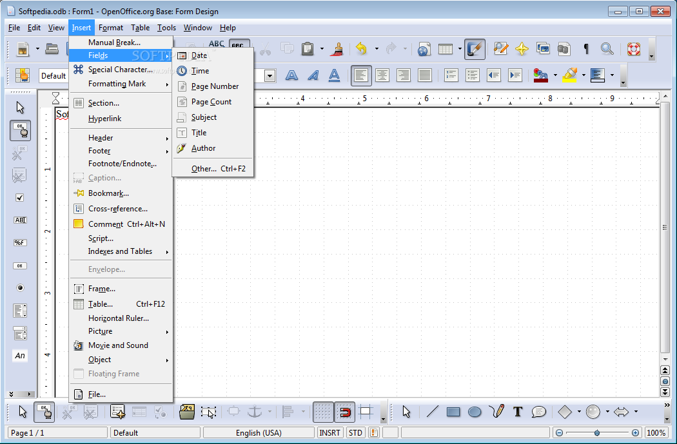Viewport: 677px width, 444px height.
Task: Select the Callouts drawing tool
Action: tap(539, 412)
